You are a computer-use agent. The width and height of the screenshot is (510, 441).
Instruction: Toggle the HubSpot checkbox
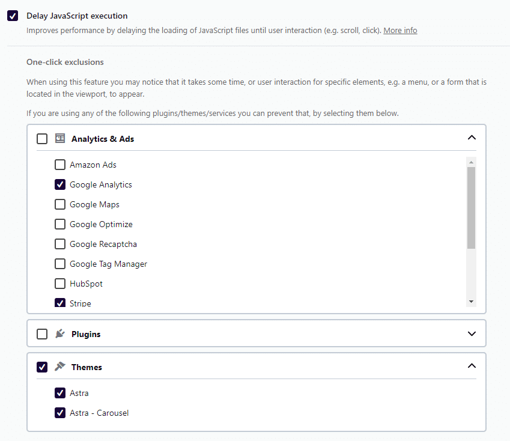[60, 284]
